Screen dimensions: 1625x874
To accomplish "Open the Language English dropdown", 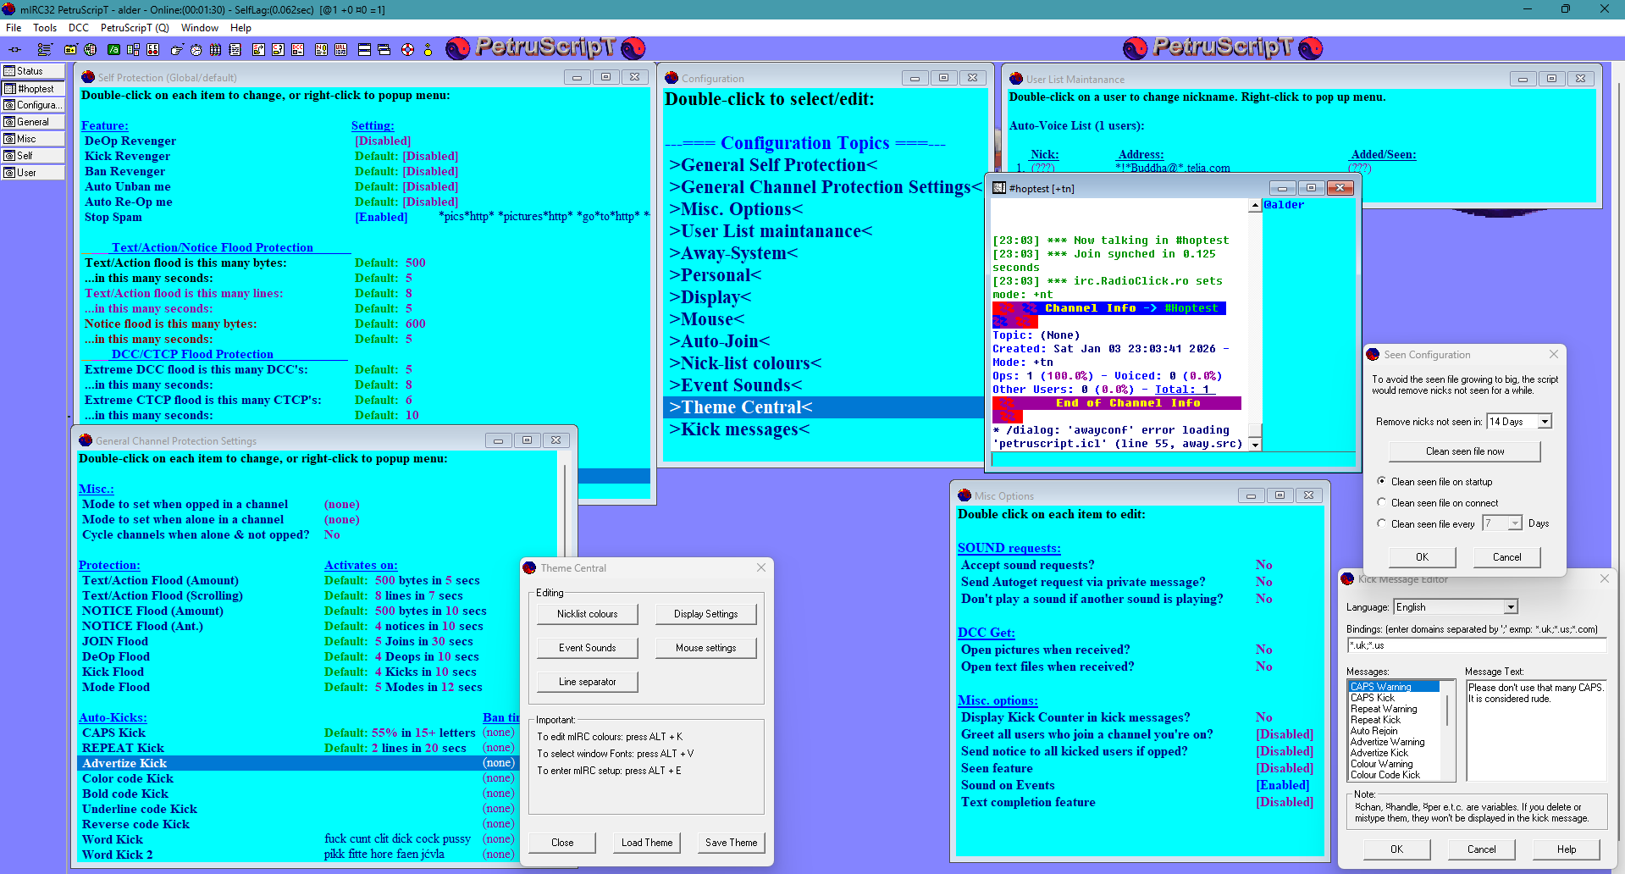I will click(x=1511, y=607).
